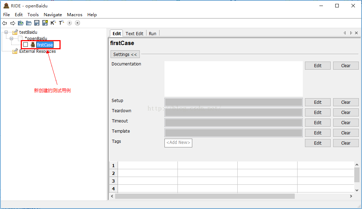
Task: Open the Search Tests T icon
Action: [61, 23]
